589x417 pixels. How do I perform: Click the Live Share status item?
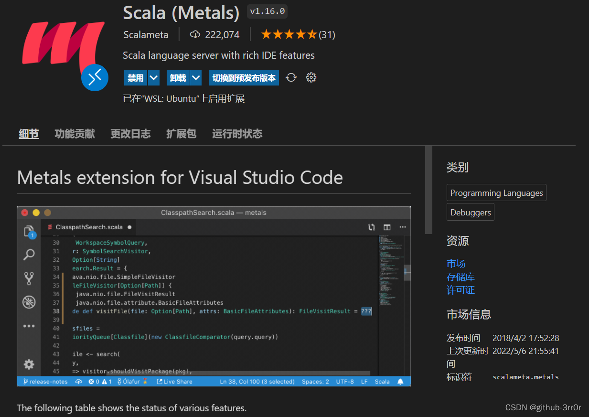[174, 382]
